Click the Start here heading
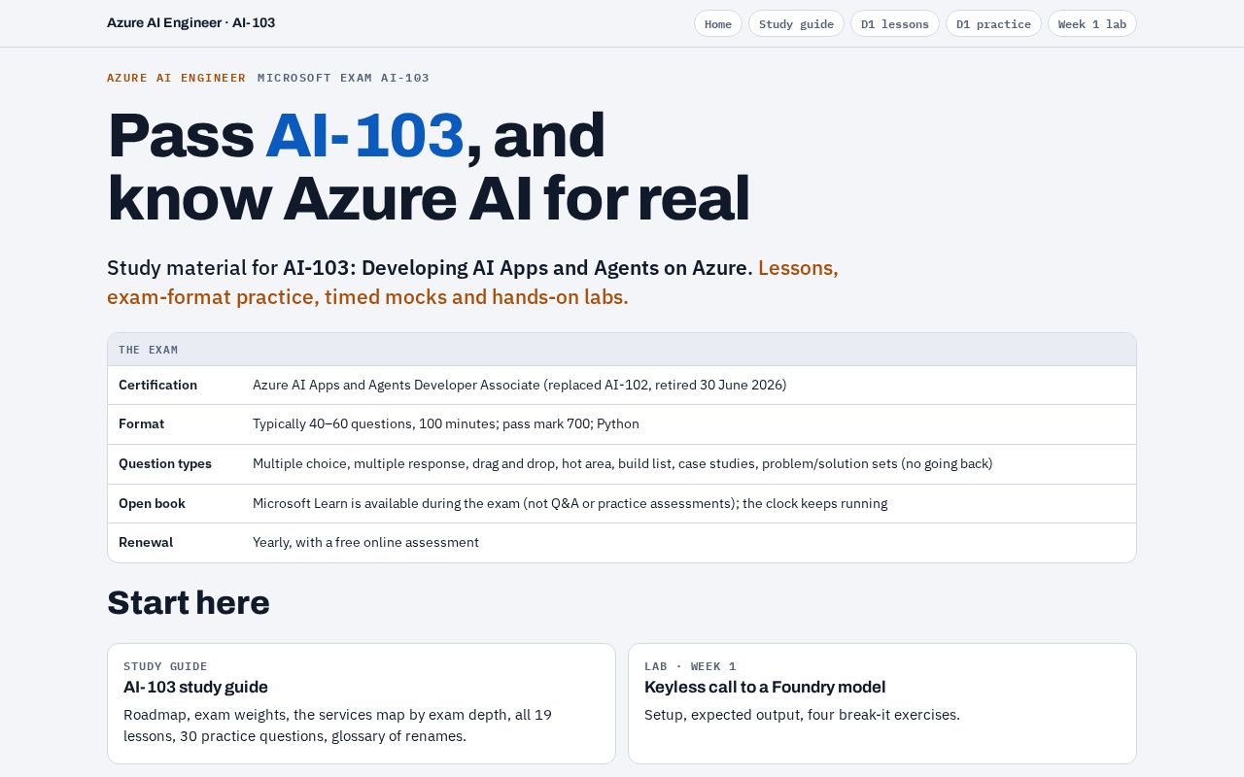Screen dimensions: 1244x777 [x=189, y=602]
